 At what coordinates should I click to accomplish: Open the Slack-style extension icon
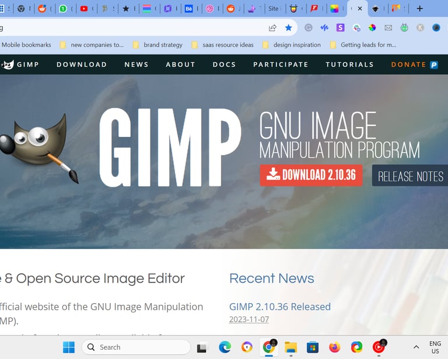(x=356, y=27)
